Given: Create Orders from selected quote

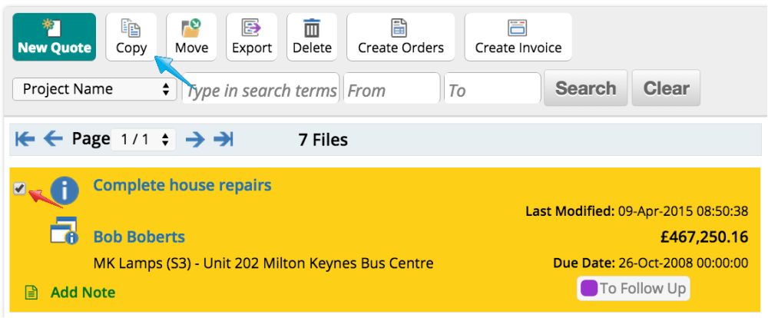Looking at the screenshot, I should pos(401,37).
